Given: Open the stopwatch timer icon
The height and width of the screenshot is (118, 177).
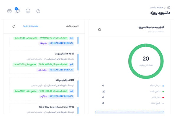Looking at the screenshot, I should (38, 11).
